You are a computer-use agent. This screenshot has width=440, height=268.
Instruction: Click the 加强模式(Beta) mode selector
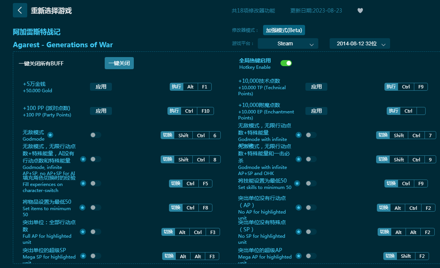point(284,30)
